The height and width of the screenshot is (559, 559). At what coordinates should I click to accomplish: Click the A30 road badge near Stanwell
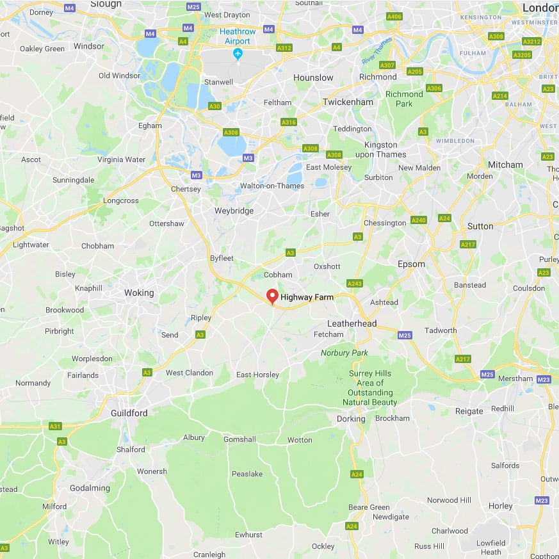215,106
